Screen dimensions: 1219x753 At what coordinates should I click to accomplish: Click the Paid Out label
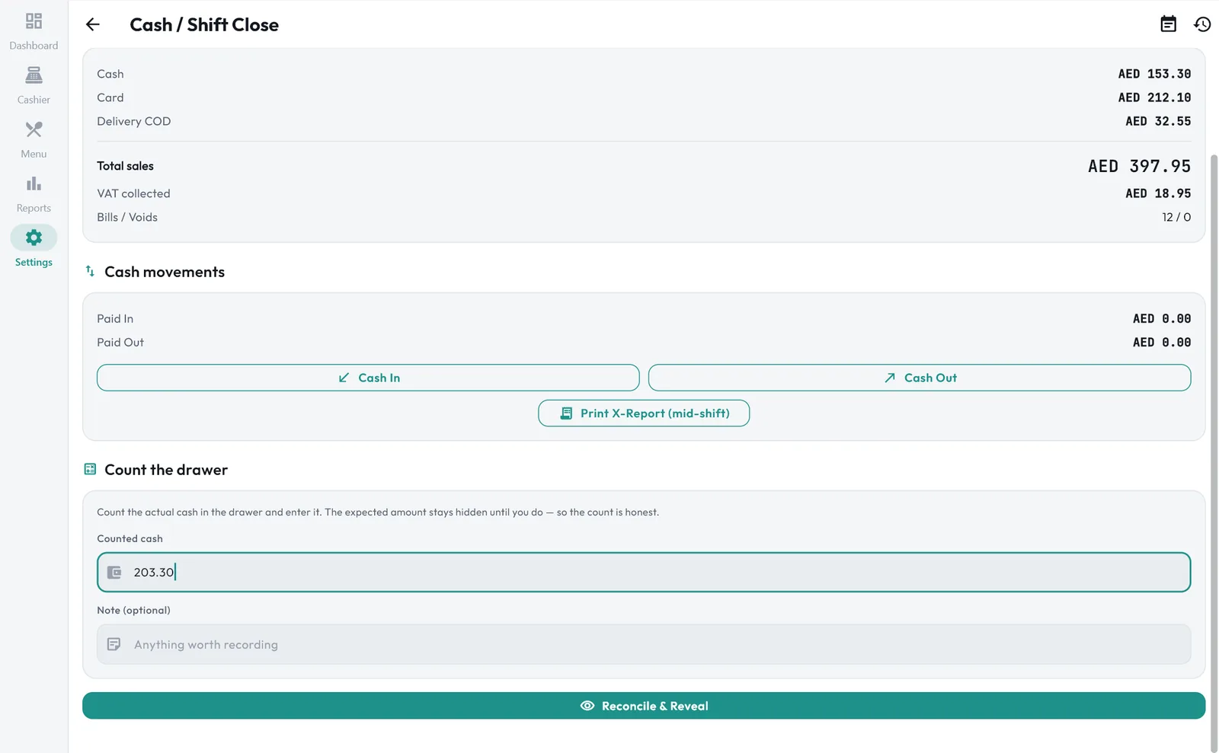click(x=120, y=343)
